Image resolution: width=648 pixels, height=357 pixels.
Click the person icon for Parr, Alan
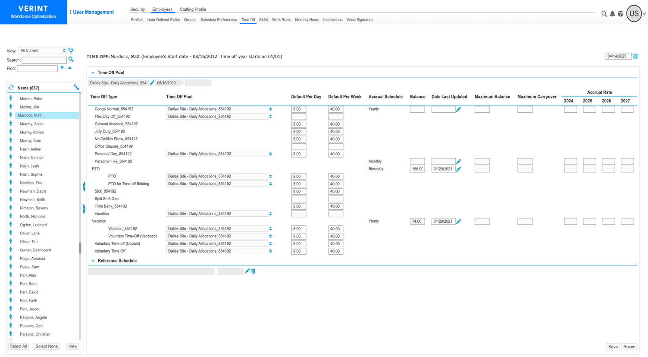coord(11,275)
